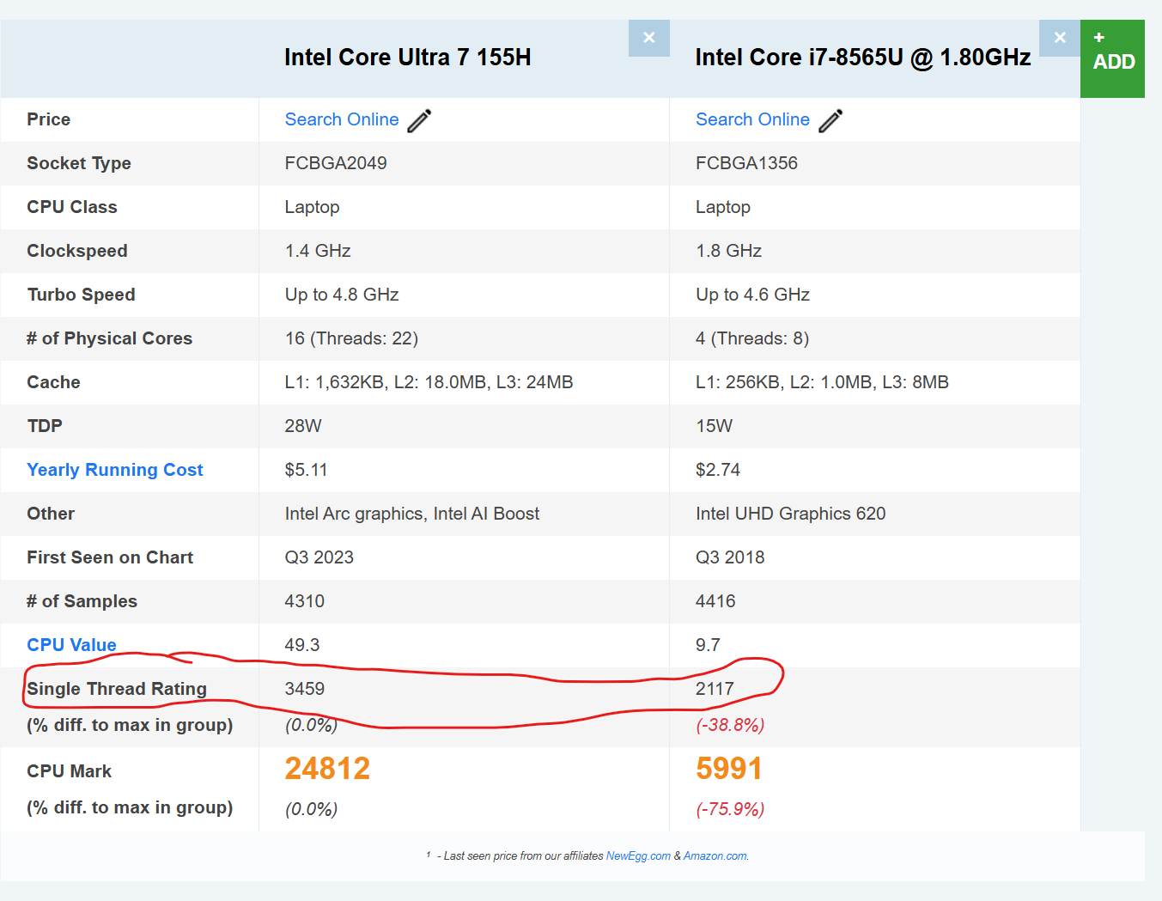Image resolution: width=1162 pixels, height=901 pixels.
Task: Click the 3459 single thread rating
Action: pyautogui.click(x=305, y=689)
